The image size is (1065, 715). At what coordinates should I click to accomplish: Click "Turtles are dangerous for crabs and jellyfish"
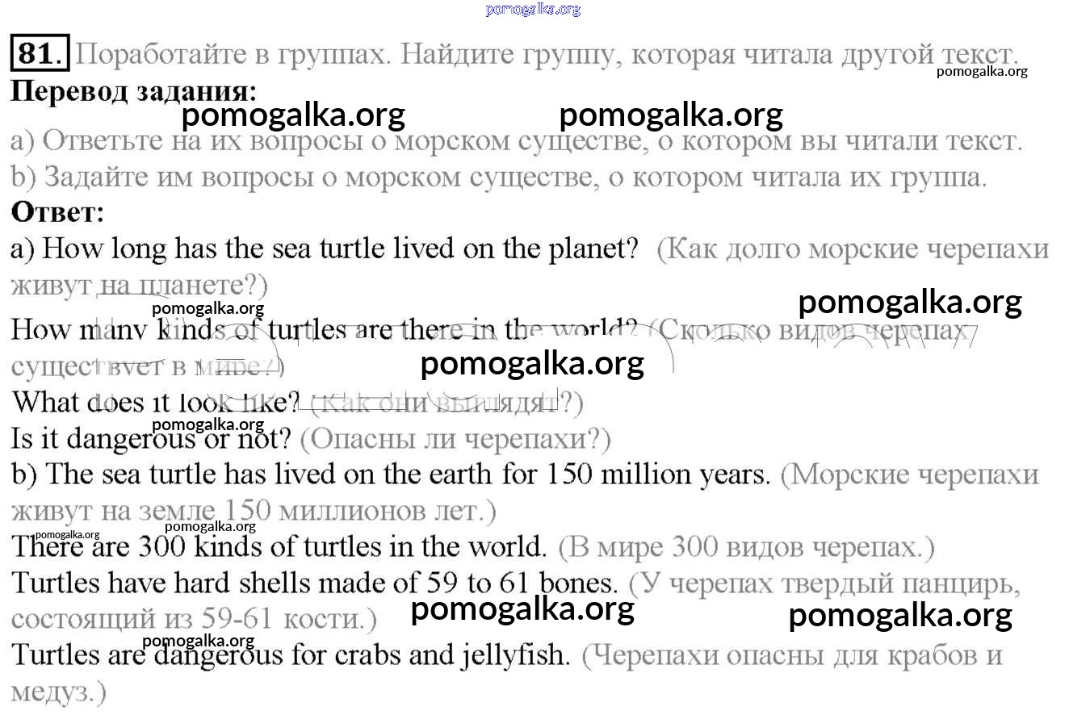[x=291, y=654]
